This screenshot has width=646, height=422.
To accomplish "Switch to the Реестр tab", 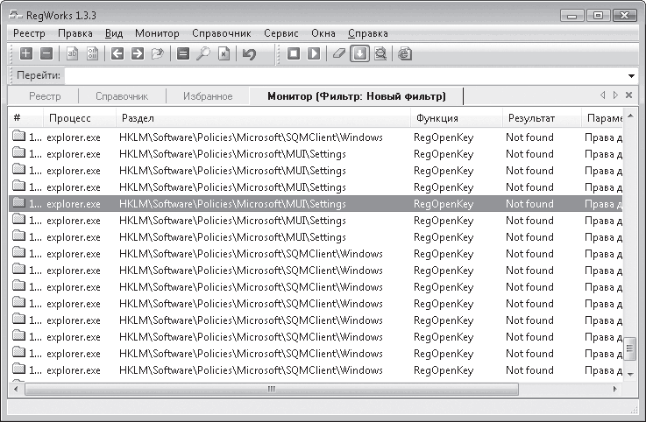I will (45, 96).
